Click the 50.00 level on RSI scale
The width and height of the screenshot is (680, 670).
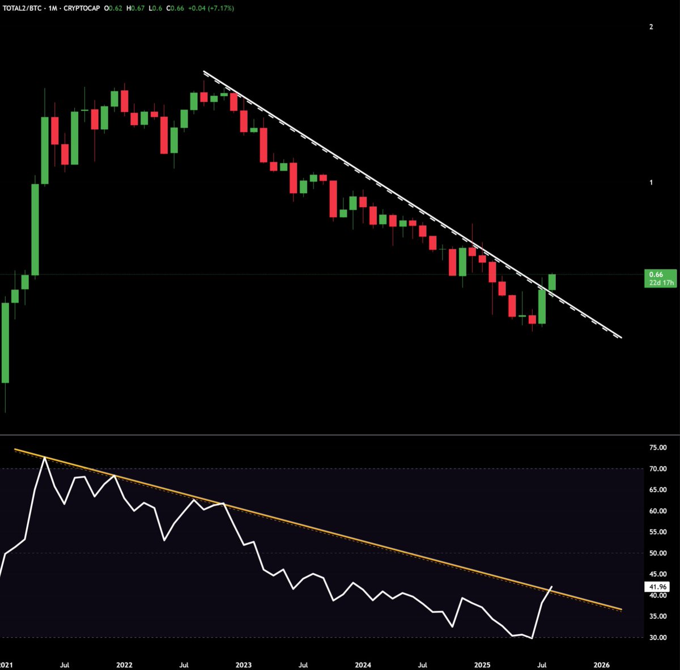tap(658, 553)
